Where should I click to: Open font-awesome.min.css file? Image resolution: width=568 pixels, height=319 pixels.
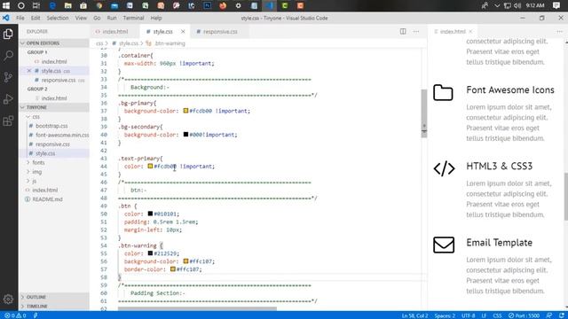62,135
